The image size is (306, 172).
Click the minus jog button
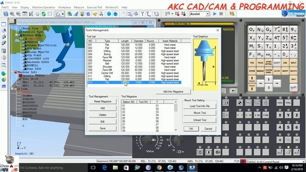click(x=297, y=140)
